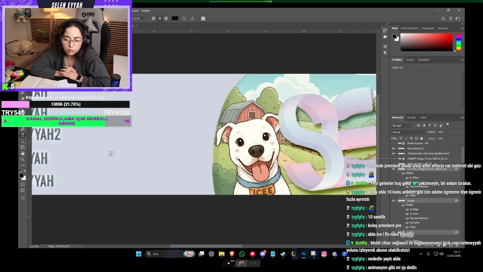Open the Opacity 100% dropdown

[x=447, y=132]
